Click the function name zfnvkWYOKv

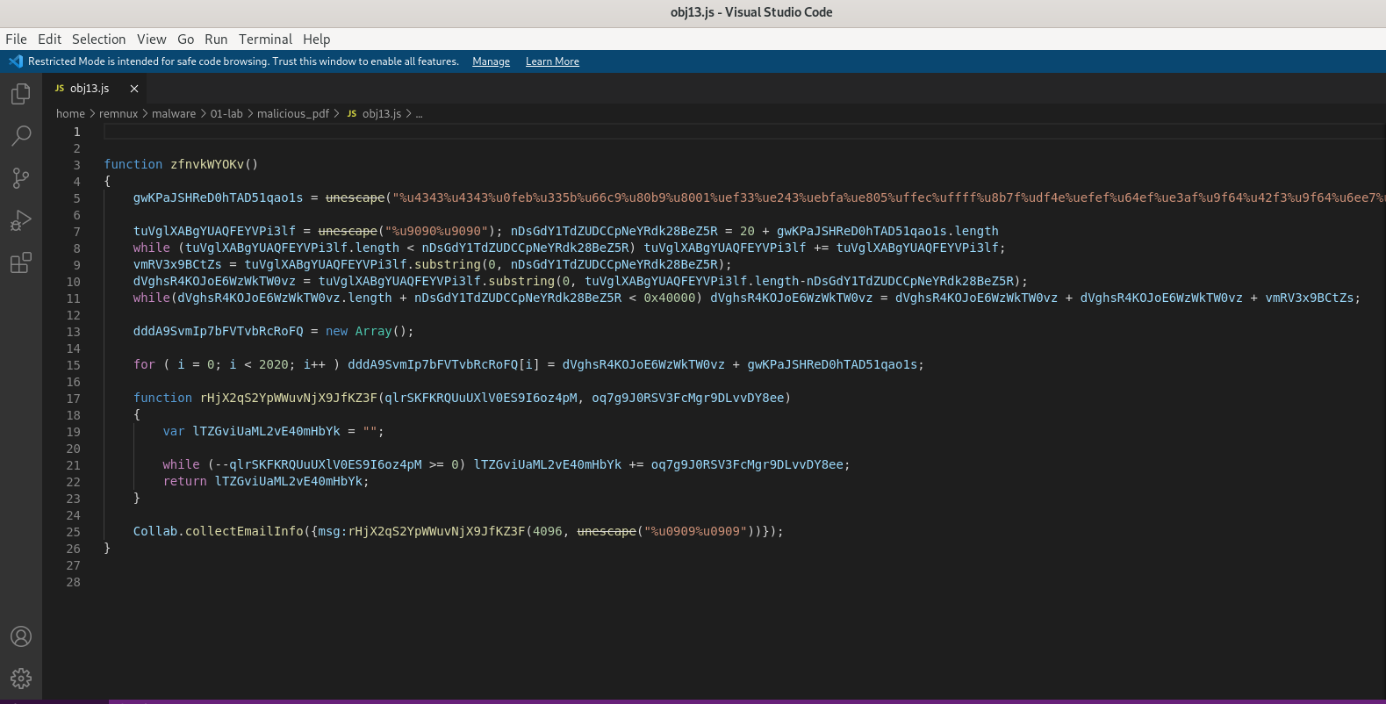point(207,164)
